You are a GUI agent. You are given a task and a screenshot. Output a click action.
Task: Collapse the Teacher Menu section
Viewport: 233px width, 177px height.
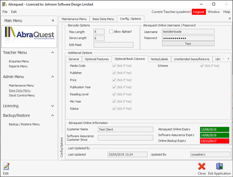tap(53, 52)
